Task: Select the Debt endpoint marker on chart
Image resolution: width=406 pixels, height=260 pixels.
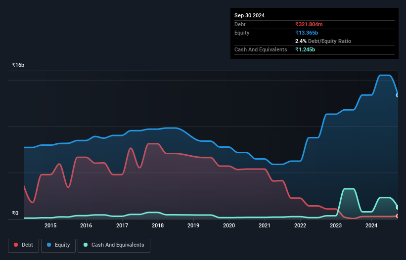Action: click(398, 216)
